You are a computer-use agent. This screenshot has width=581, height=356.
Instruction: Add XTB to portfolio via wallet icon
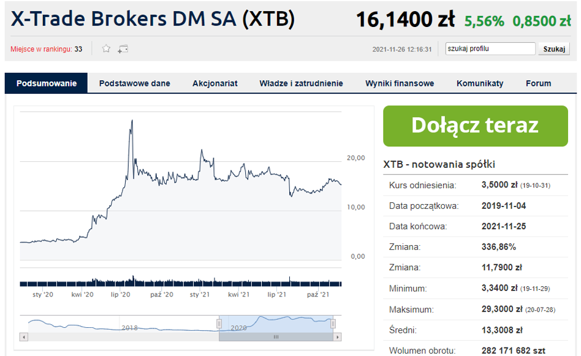[x=123, y=49]
